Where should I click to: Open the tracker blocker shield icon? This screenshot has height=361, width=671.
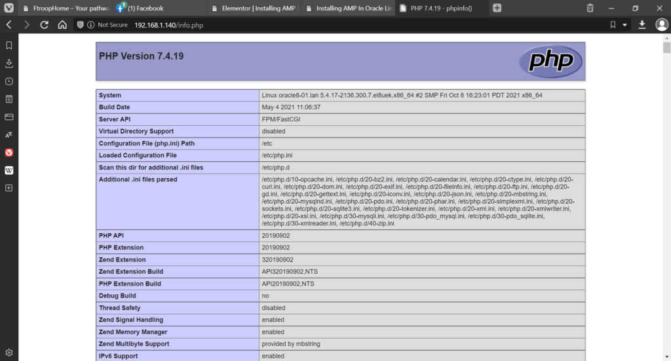pos(80,26)
